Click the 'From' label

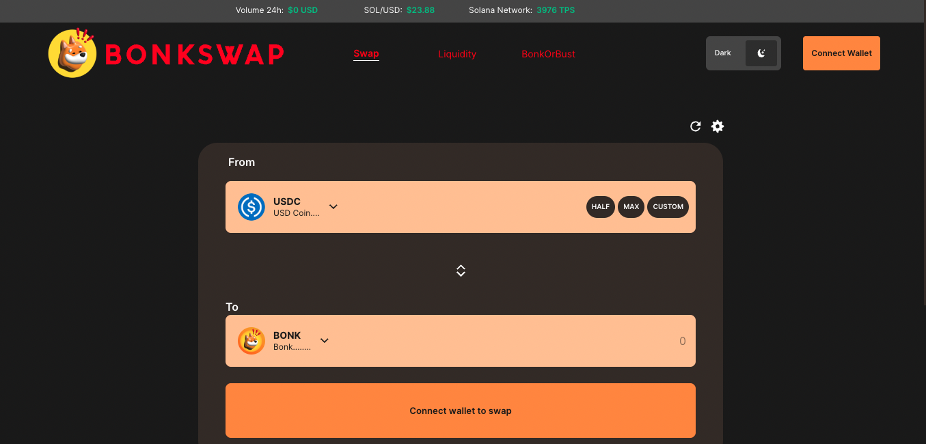click(x=241, y=162)
